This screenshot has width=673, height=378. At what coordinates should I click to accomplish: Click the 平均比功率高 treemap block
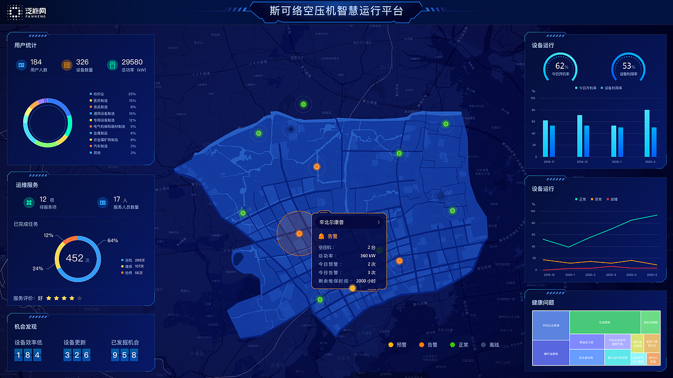pyautogui.click(x=551, y=325)
